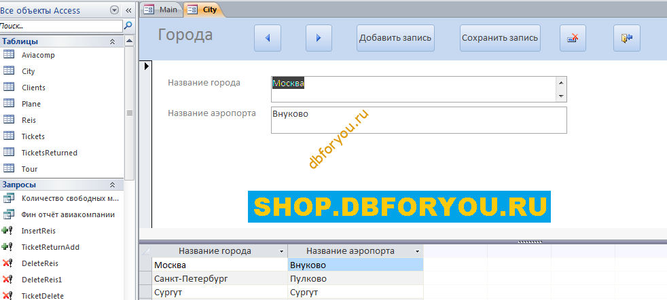Click the close form door icon button
Screen dimensions: 667x300
click(627, 38)
